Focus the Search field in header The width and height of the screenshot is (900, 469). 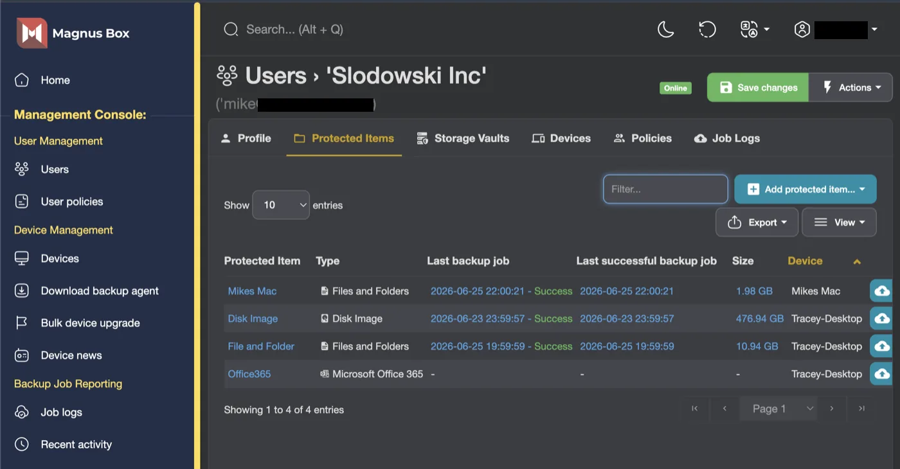click(x=294, y=30)
